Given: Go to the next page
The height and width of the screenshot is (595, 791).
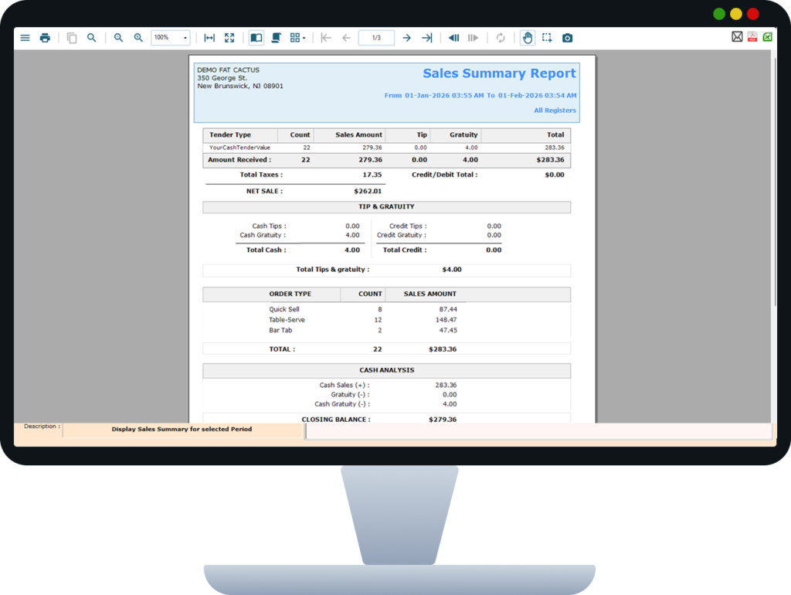Looking at the screenshot, I should [406, 38].
